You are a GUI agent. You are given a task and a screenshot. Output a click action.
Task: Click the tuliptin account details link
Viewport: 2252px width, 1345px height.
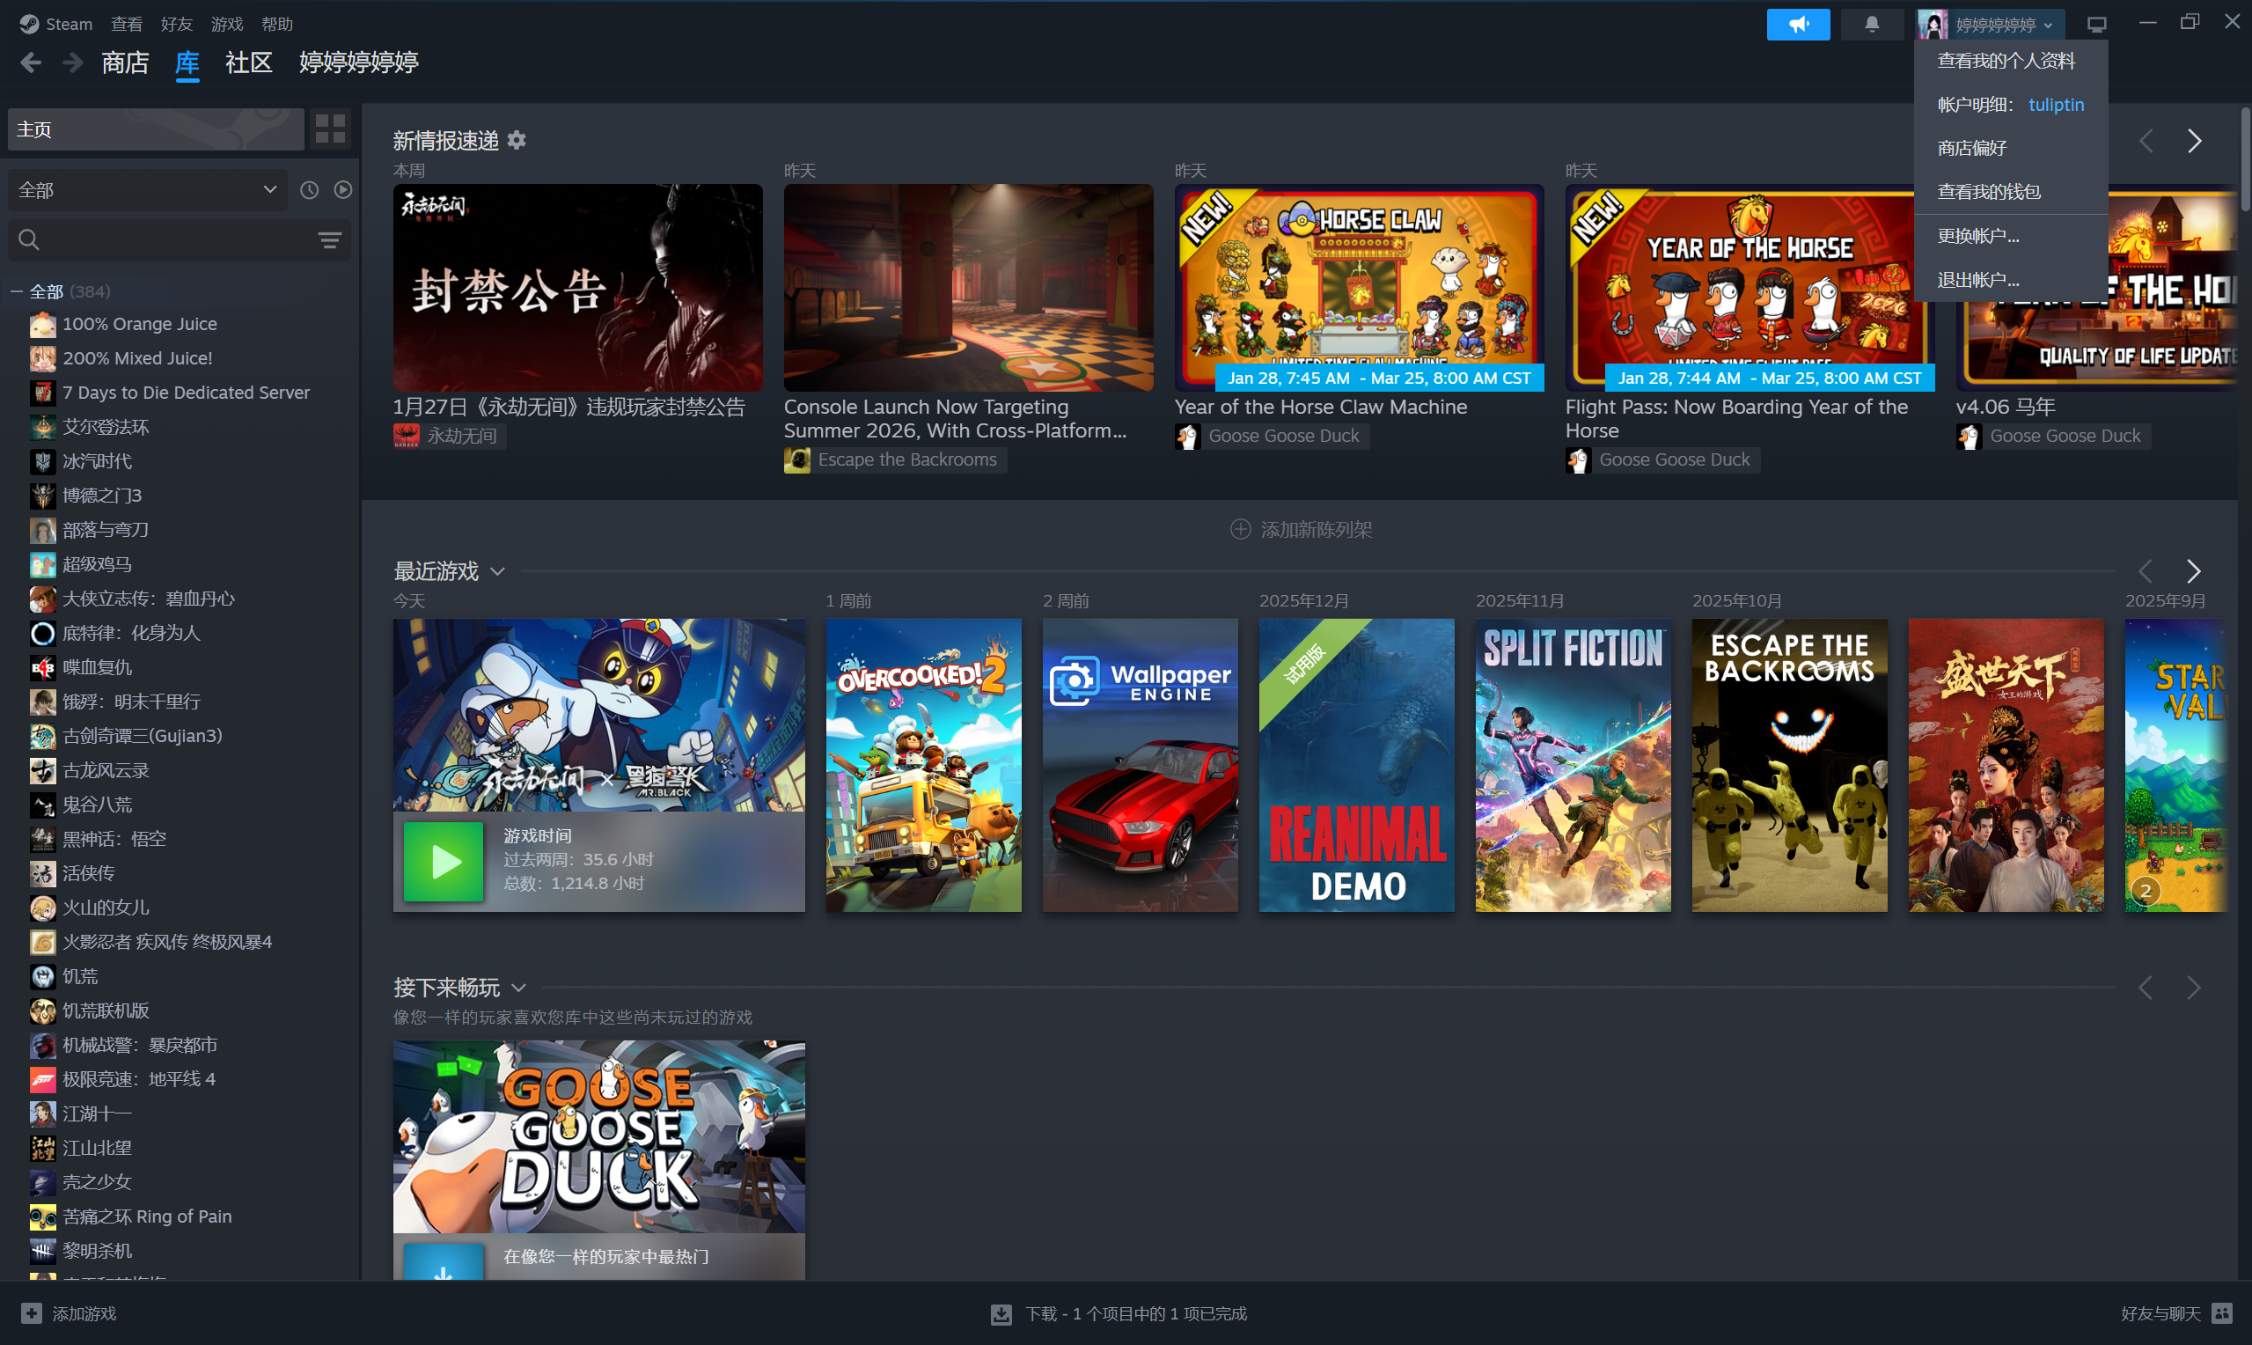[x=2056, y=105]
